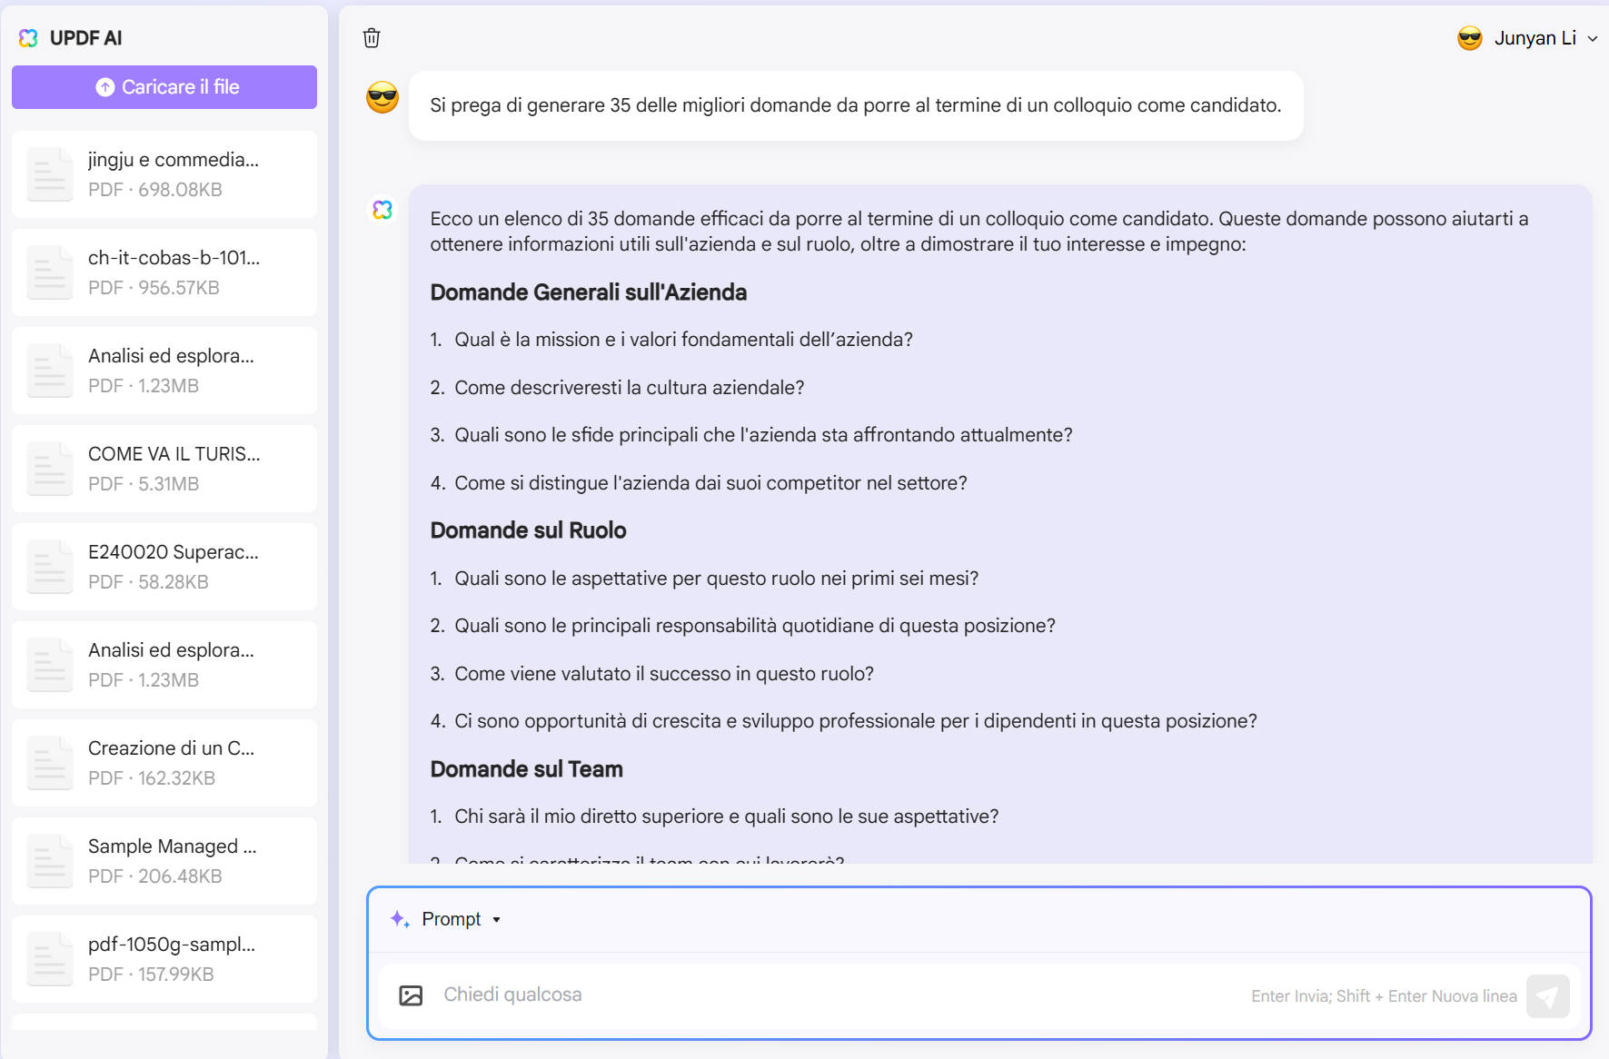
Task: Open pdf-1050g-sampl file name
Action: pos(171,945)
